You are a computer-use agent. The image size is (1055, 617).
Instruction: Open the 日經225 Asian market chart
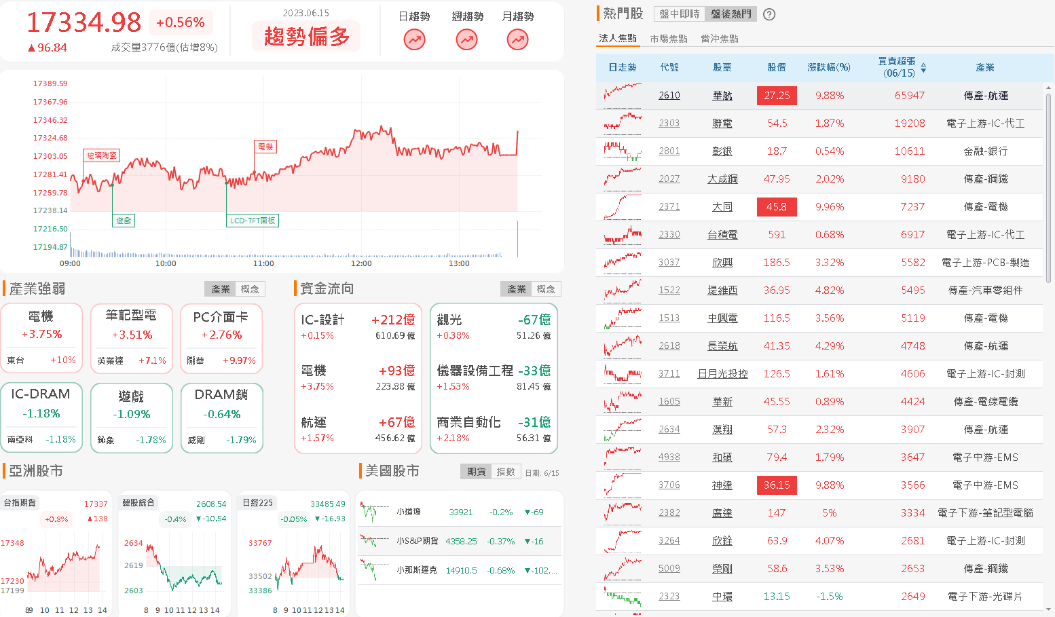coord(294,555)
